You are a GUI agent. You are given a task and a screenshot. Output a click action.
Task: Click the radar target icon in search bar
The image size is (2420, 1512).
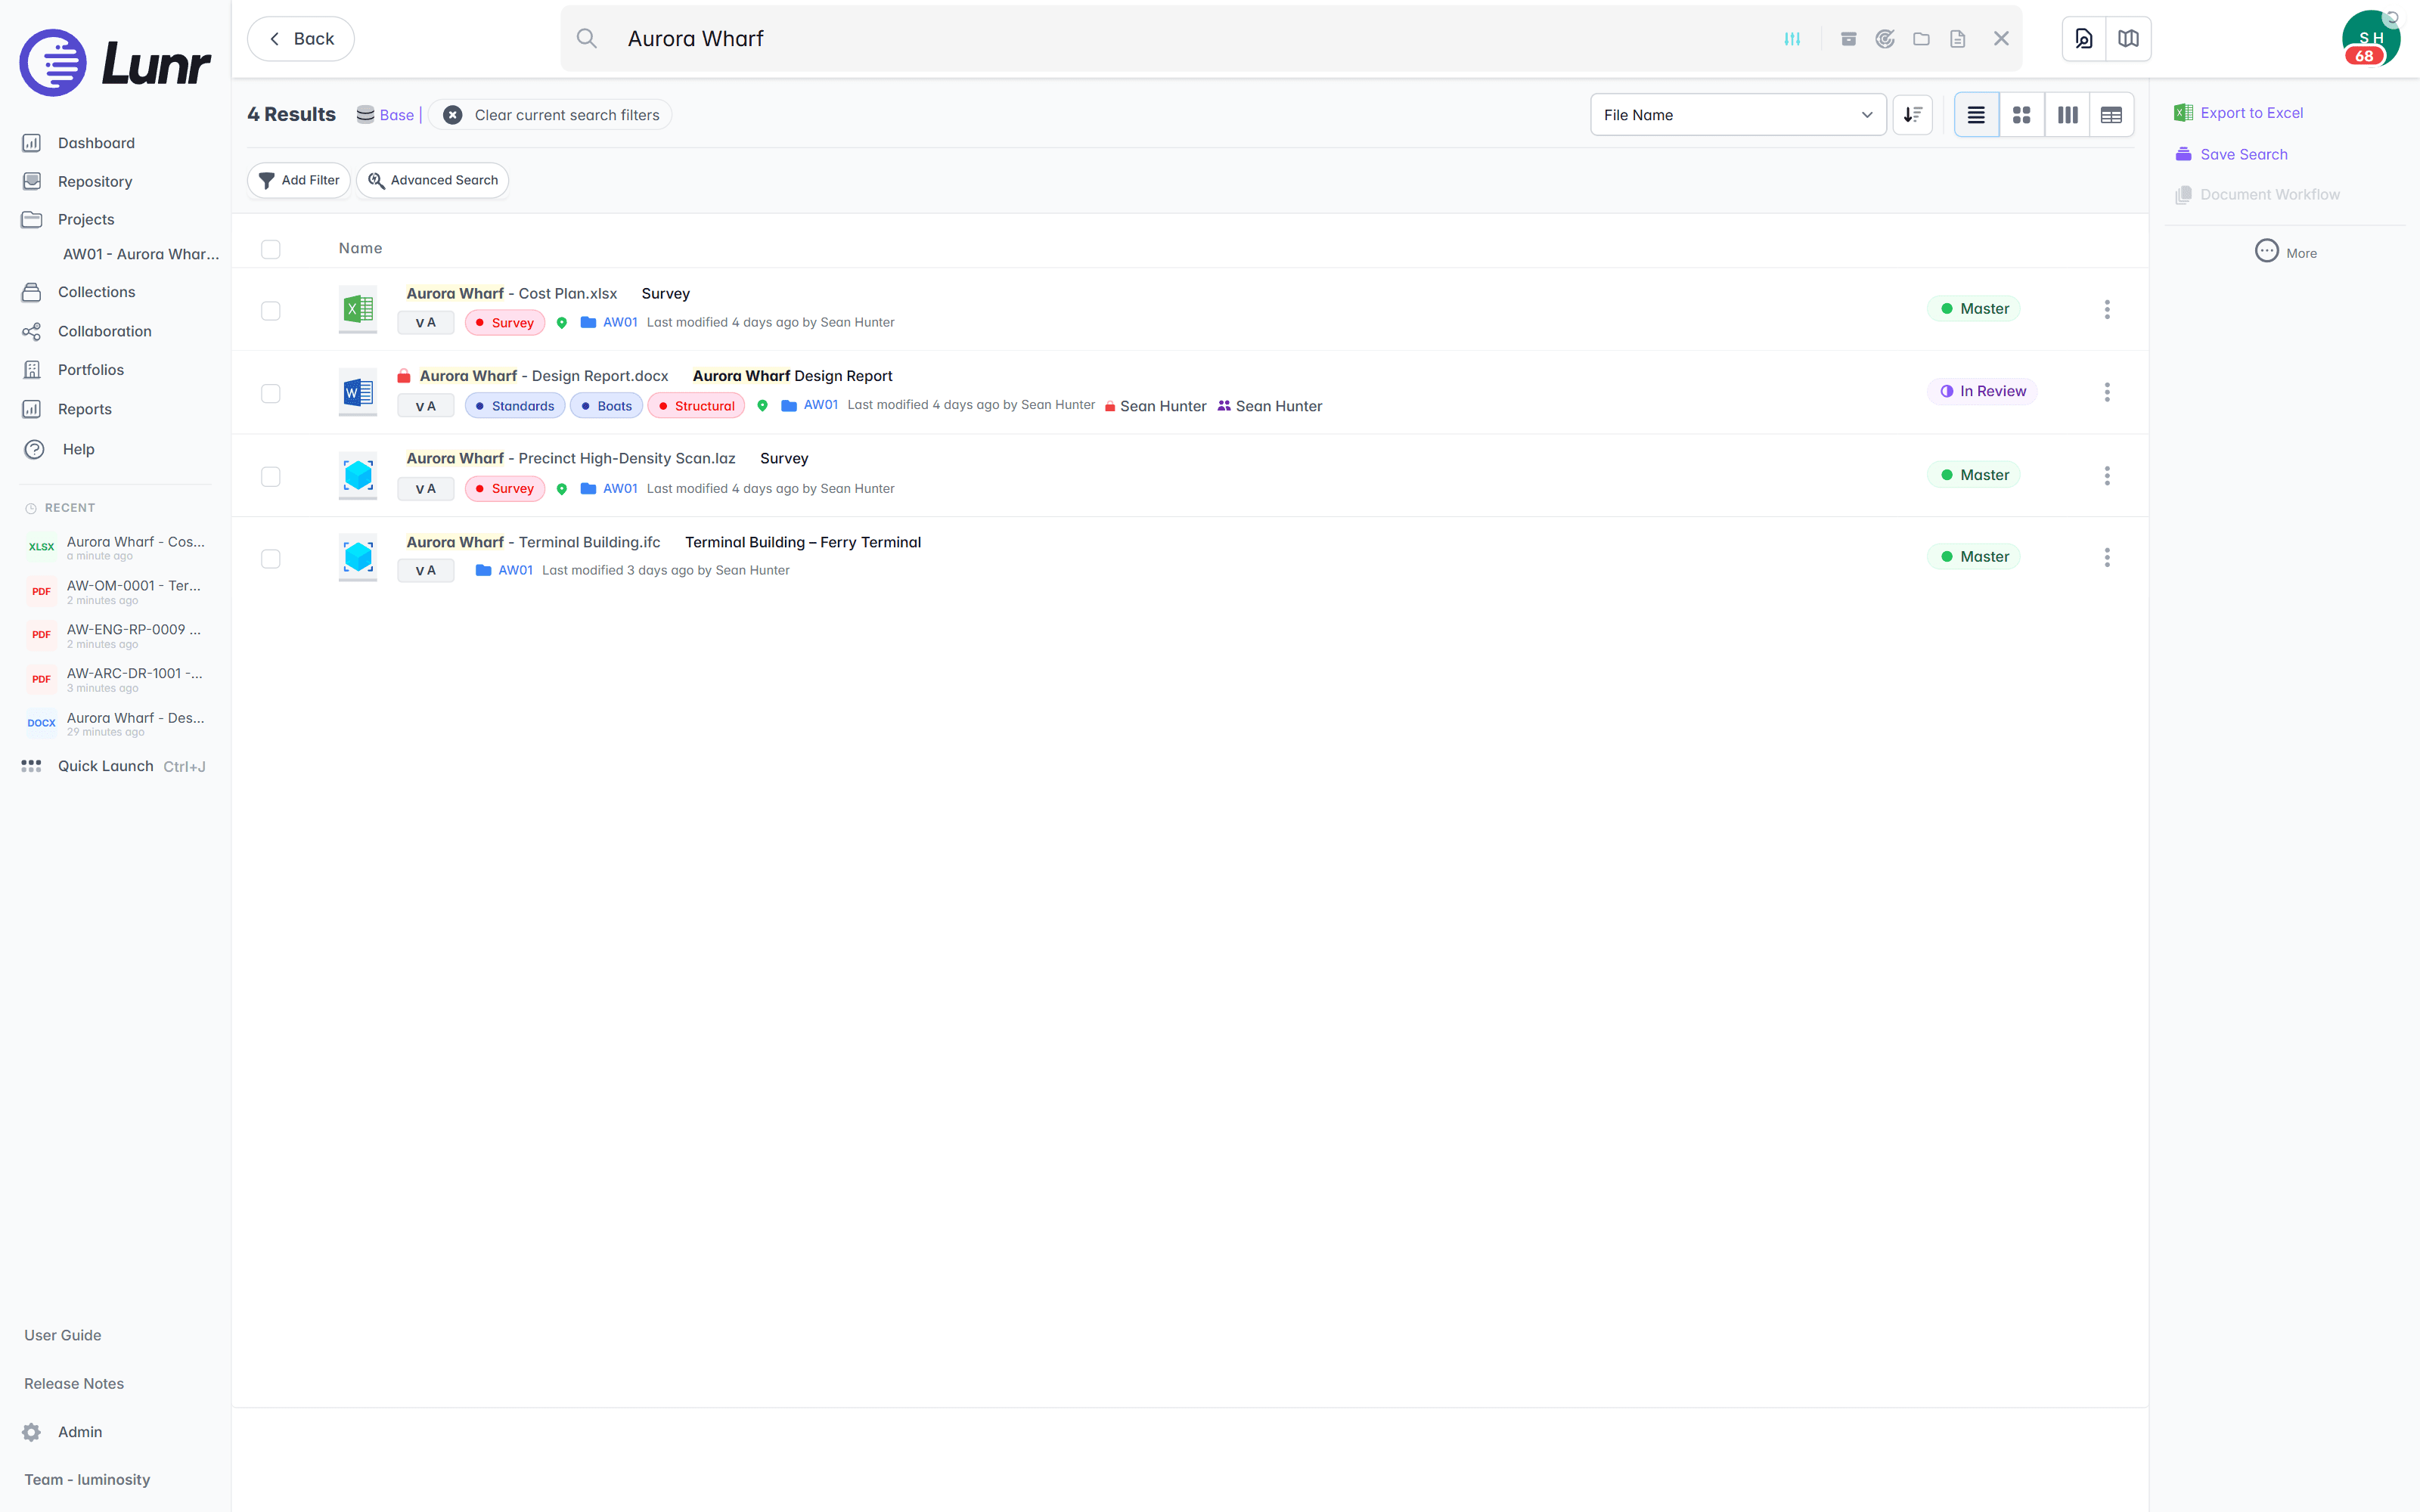(x=1885, y=39)
